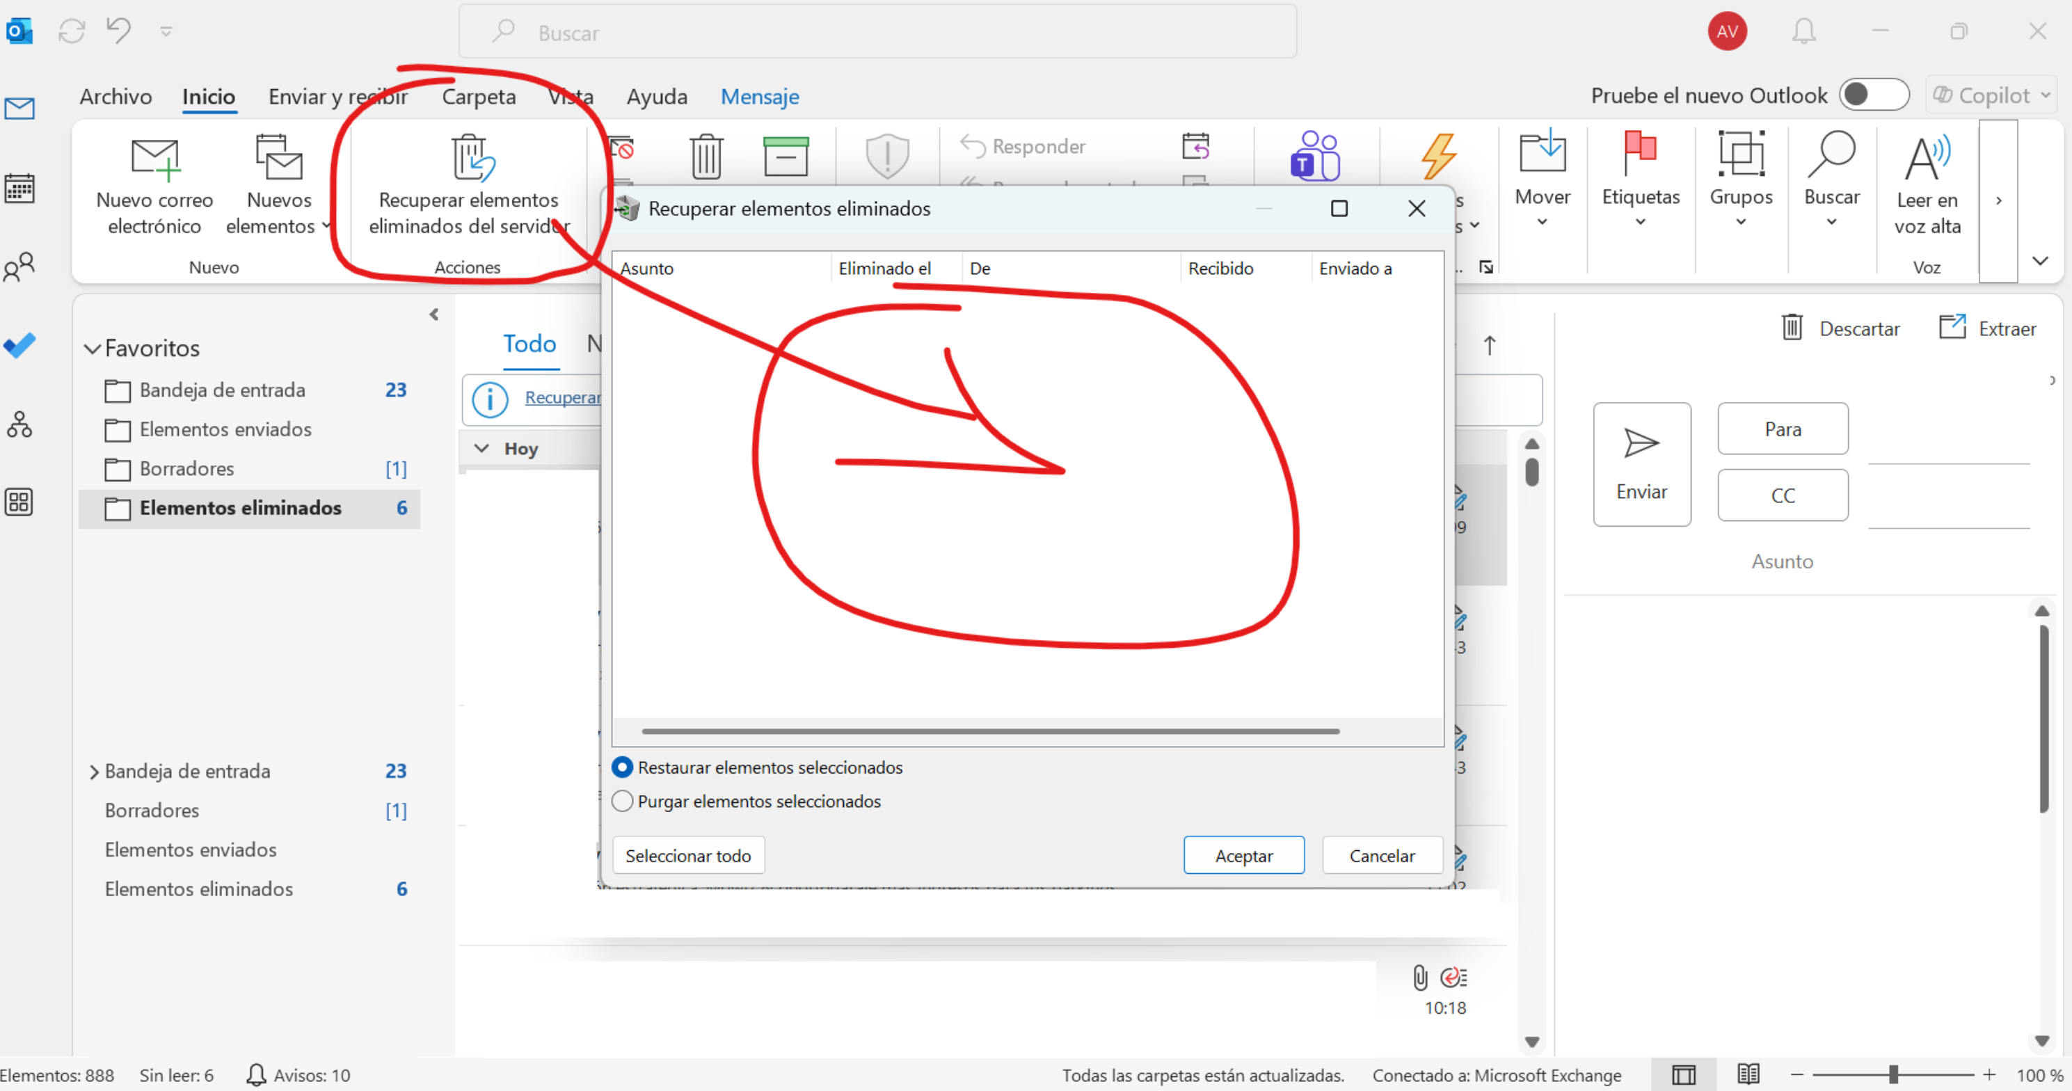Open the Archivo menu
This screenshot has width=2072, height=1091.
tap(115, 97)
